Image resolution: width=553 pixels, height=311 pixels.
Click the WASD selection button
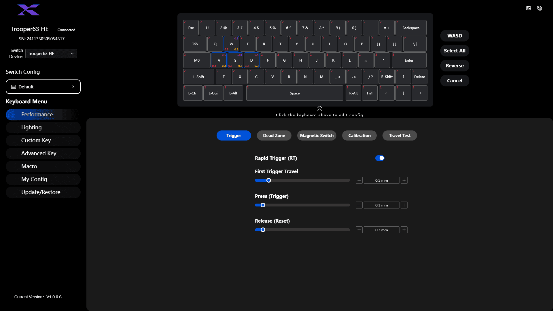pos(455,36)
